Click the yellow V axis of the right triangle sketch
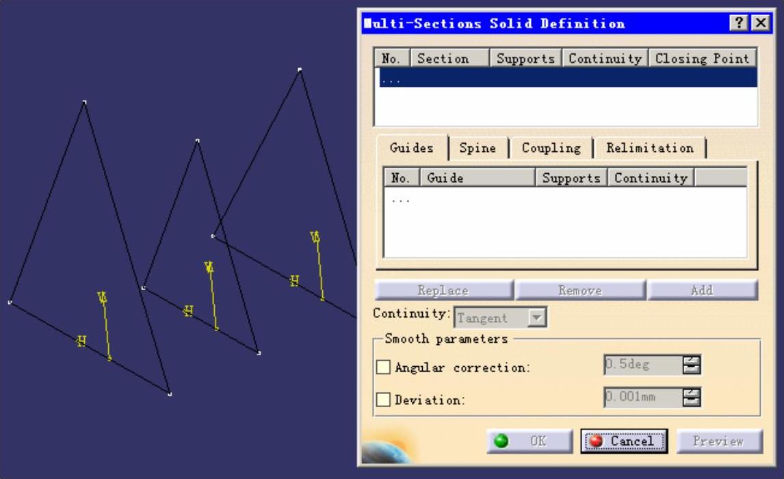 (x=318, y=266)
